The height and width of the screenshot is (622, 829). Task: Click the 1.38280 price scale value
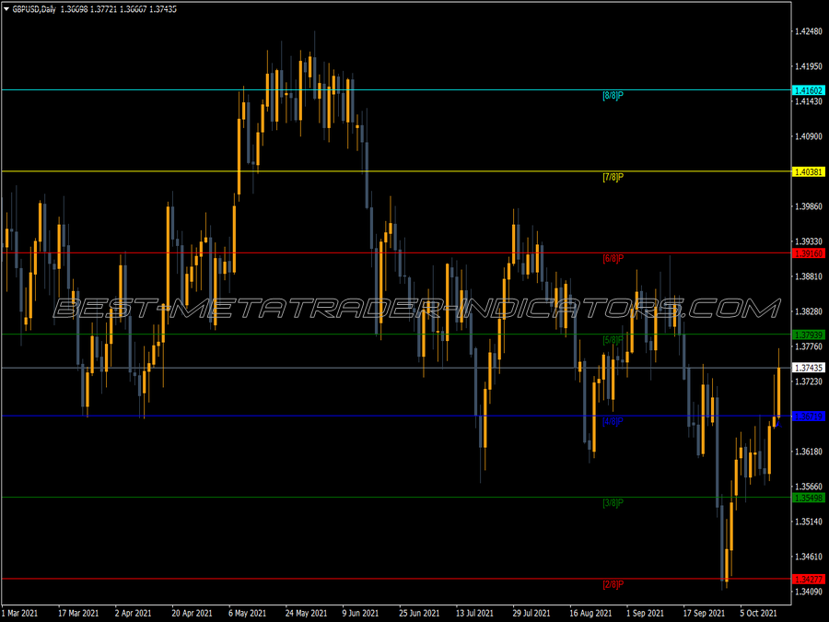(x=809, y=311)
